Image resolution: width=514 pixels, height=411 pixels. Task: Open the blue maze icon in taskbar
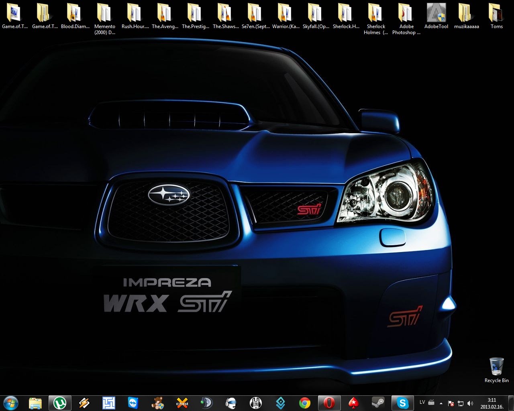click(x=108, y=403)
